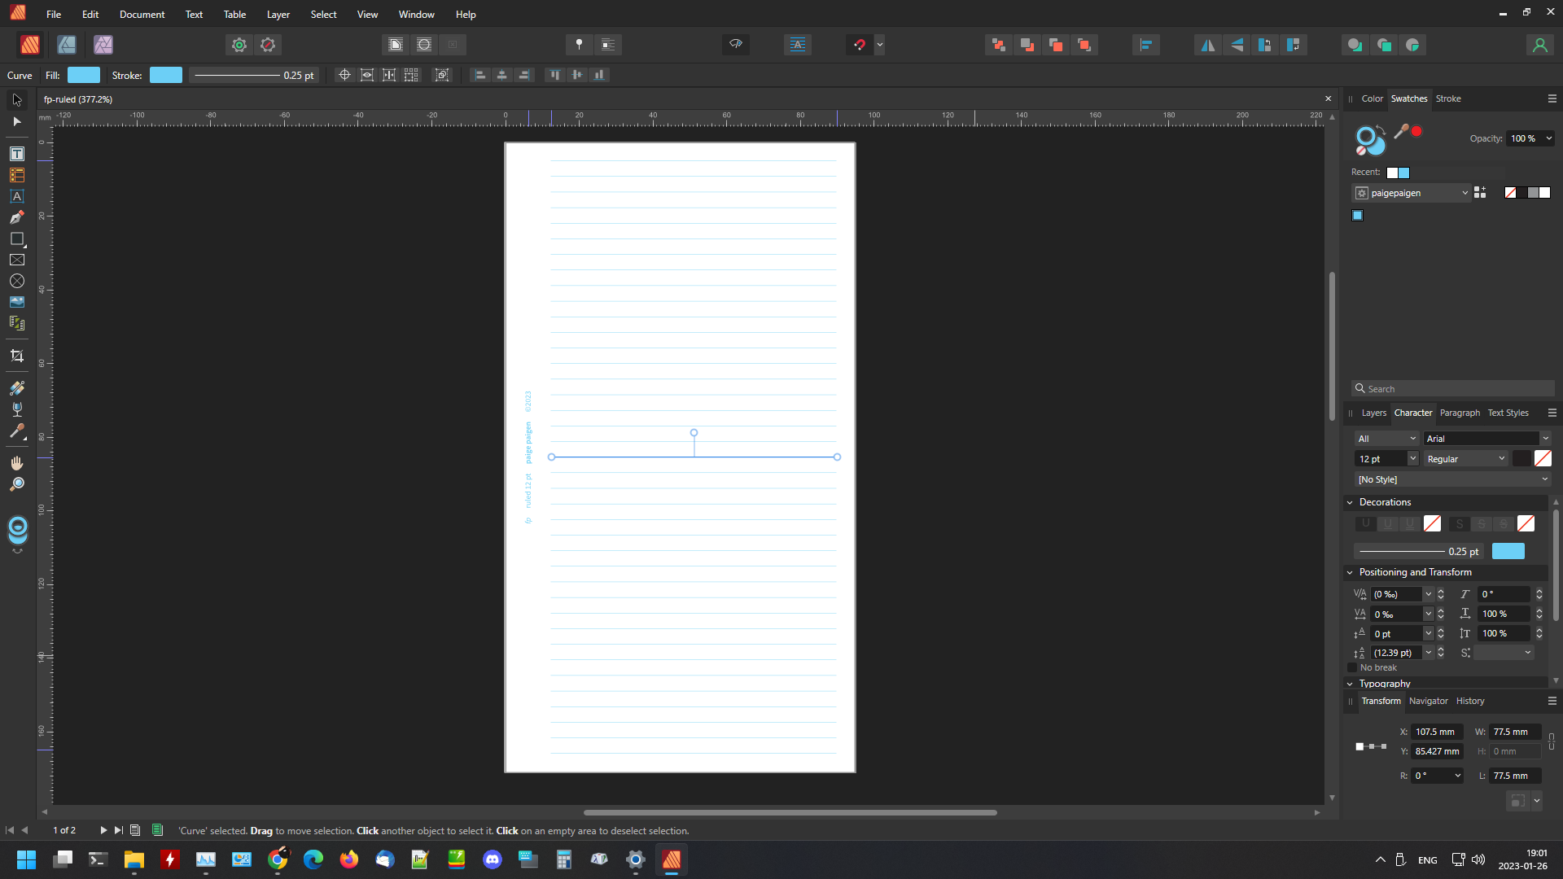The image size is (1563, 879).
Task: Open the font family dropdown showing Arial
Action: pyautogui.click(x=1486, y=439)
